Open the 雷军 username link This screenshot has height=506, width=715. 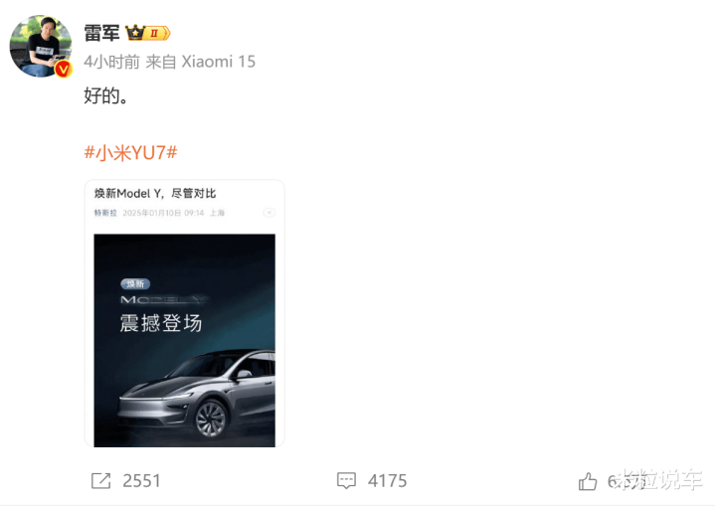(101, 33)
